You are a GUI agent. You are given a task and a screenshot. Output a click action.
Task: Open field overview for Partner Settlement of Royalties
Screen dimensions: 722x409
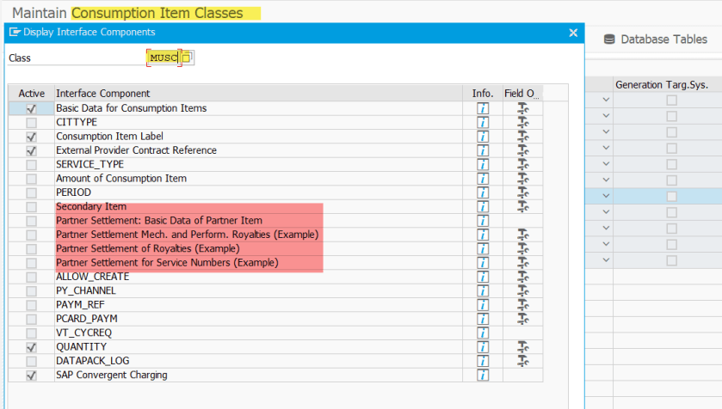coord(522,249)
